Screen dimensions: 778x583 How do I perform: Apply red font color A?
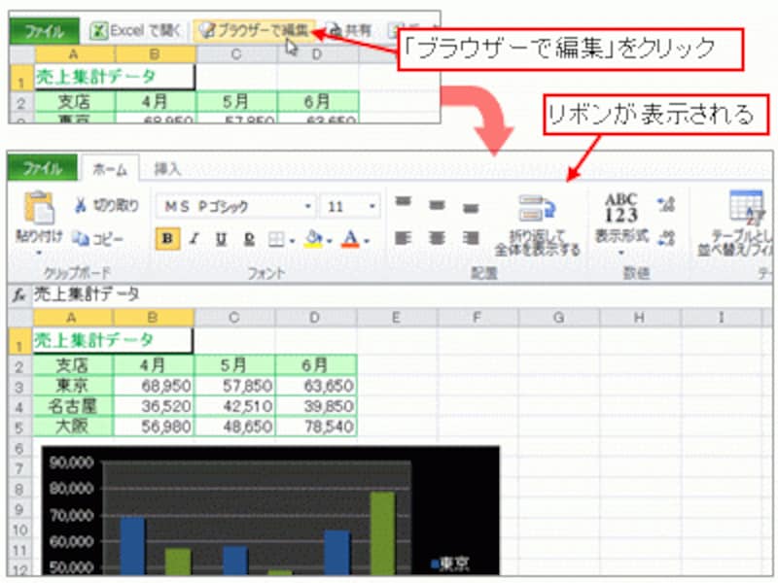point(351,239)
